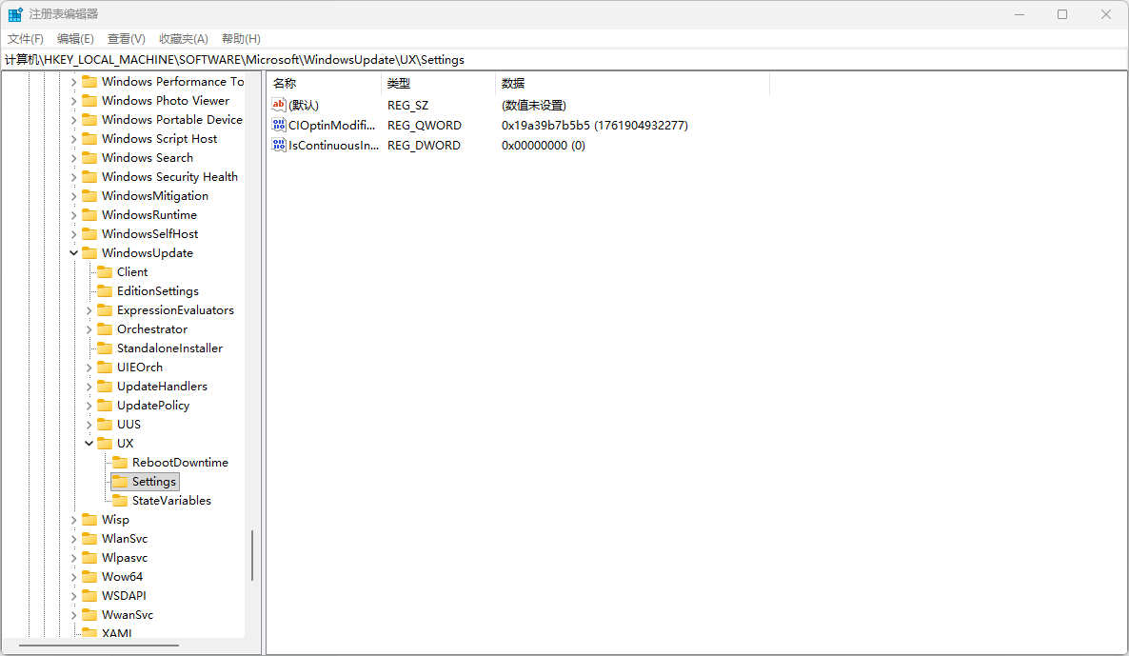Click the (数值未设置) data cell
Image resolution: width=1129 pixels, height=656 pixels.
tap(533, 105)
